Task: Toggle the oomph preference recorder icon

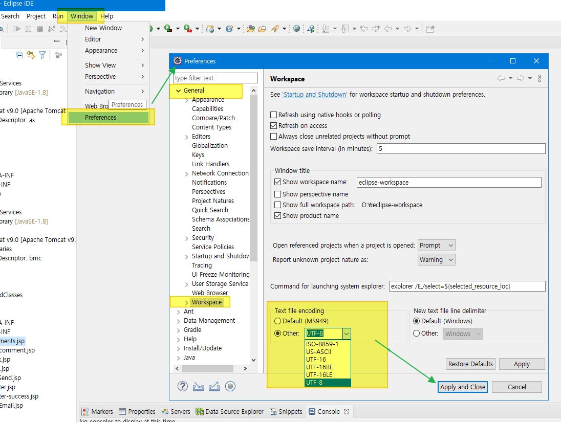Action: pos(230,386)
